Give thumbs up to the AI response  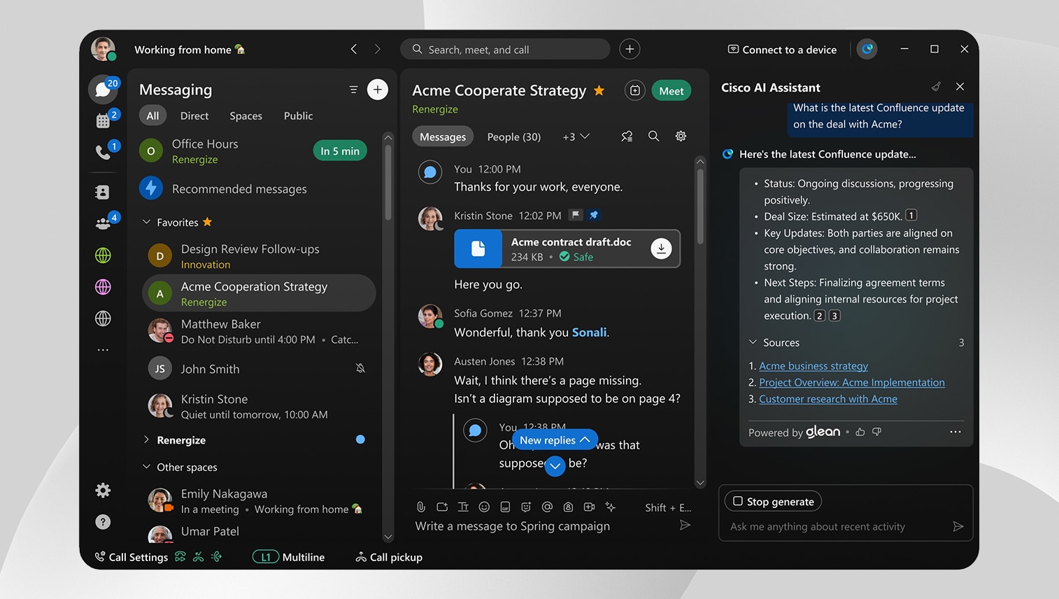[860, 432]
